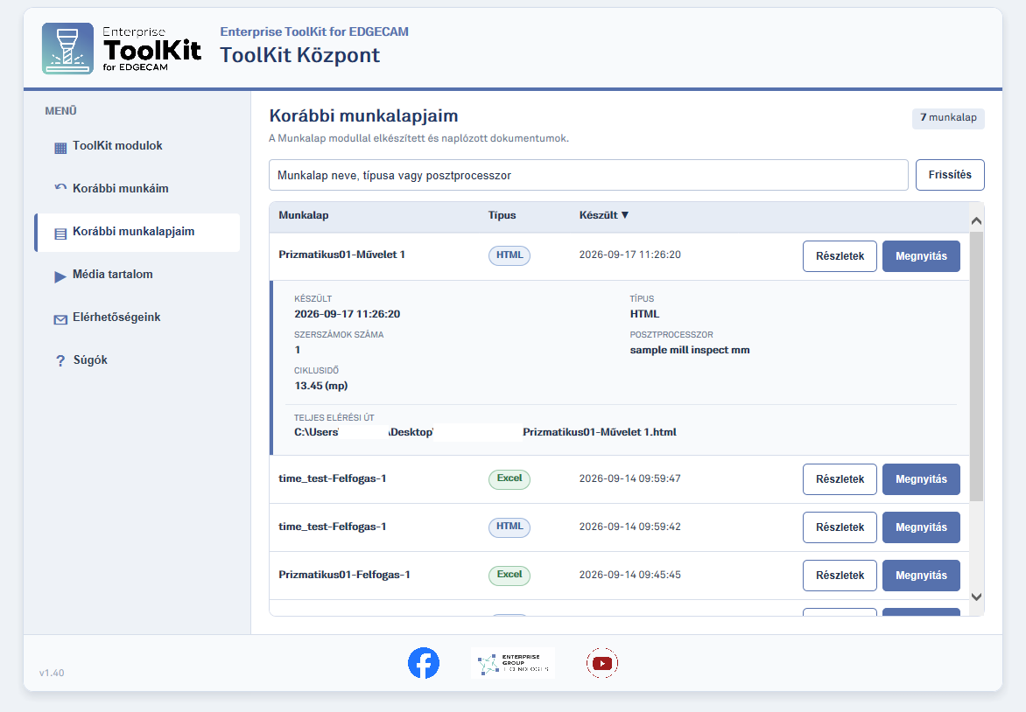
Task: Open Prizmatikus01-Művelet 1 with Megnyitás
Action: (921, 256)
